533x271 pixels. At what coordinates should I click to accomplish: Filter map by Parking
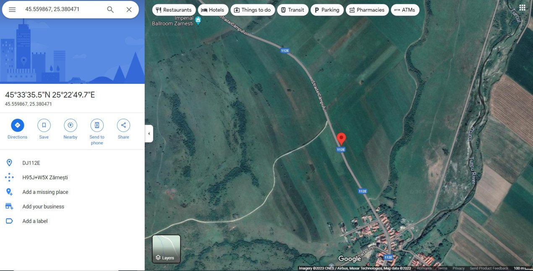point(327,10)
